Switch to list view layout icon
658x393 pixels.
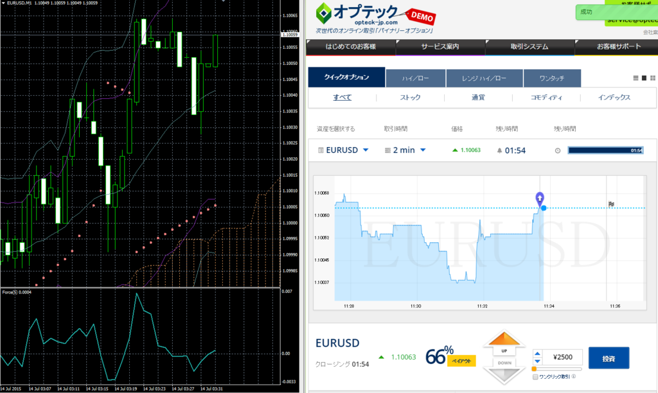click(x=636, y=78)
